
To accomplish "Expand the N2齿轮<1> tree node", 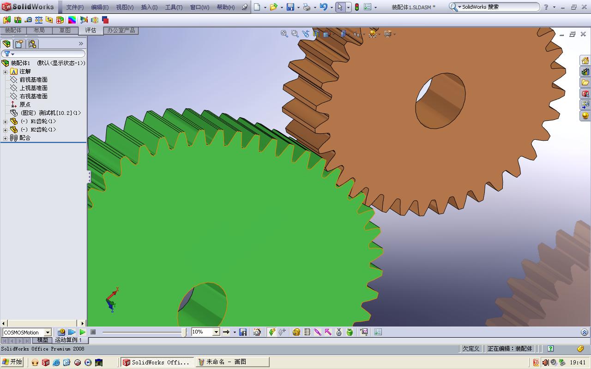I will click(x=6, y=130).
